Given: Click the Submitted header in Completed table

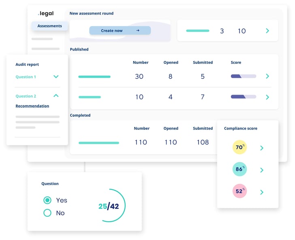Looking at the screenshot, I should click(203, 128).
